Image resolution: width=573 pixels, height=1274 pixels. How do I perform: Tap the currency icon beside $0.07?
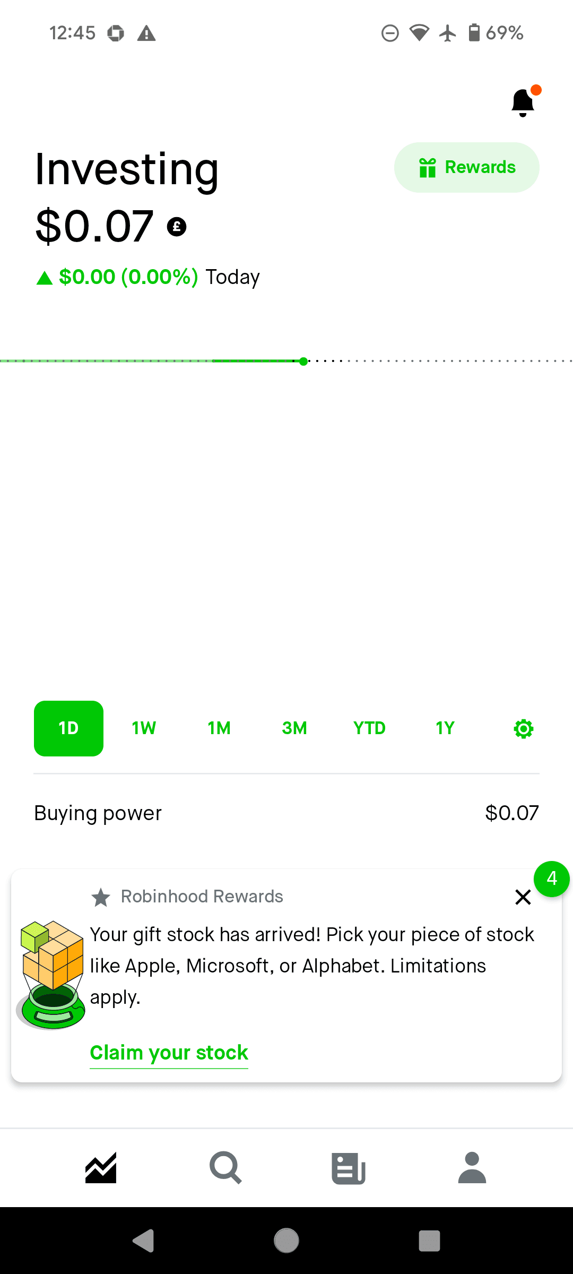177,227
